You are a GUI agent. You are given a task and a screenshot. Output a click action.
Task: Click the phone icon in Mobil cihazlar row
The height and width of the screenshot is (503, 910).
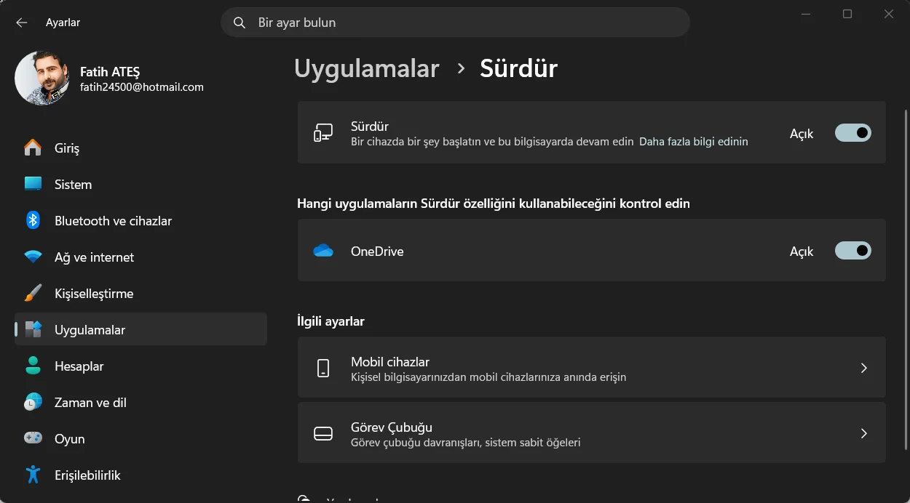click(323, 368)
